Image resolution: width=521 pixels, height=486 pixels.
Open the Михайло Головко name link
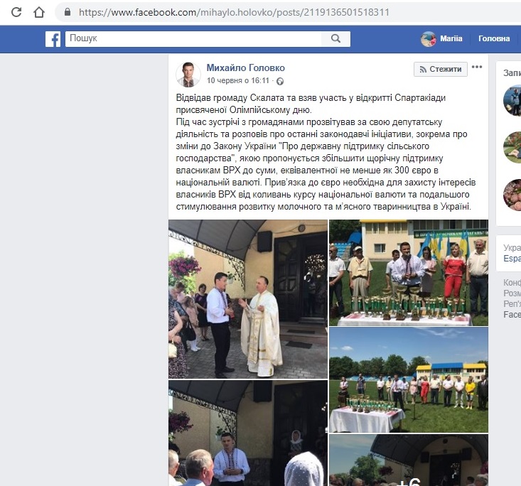tap(245, 67)
